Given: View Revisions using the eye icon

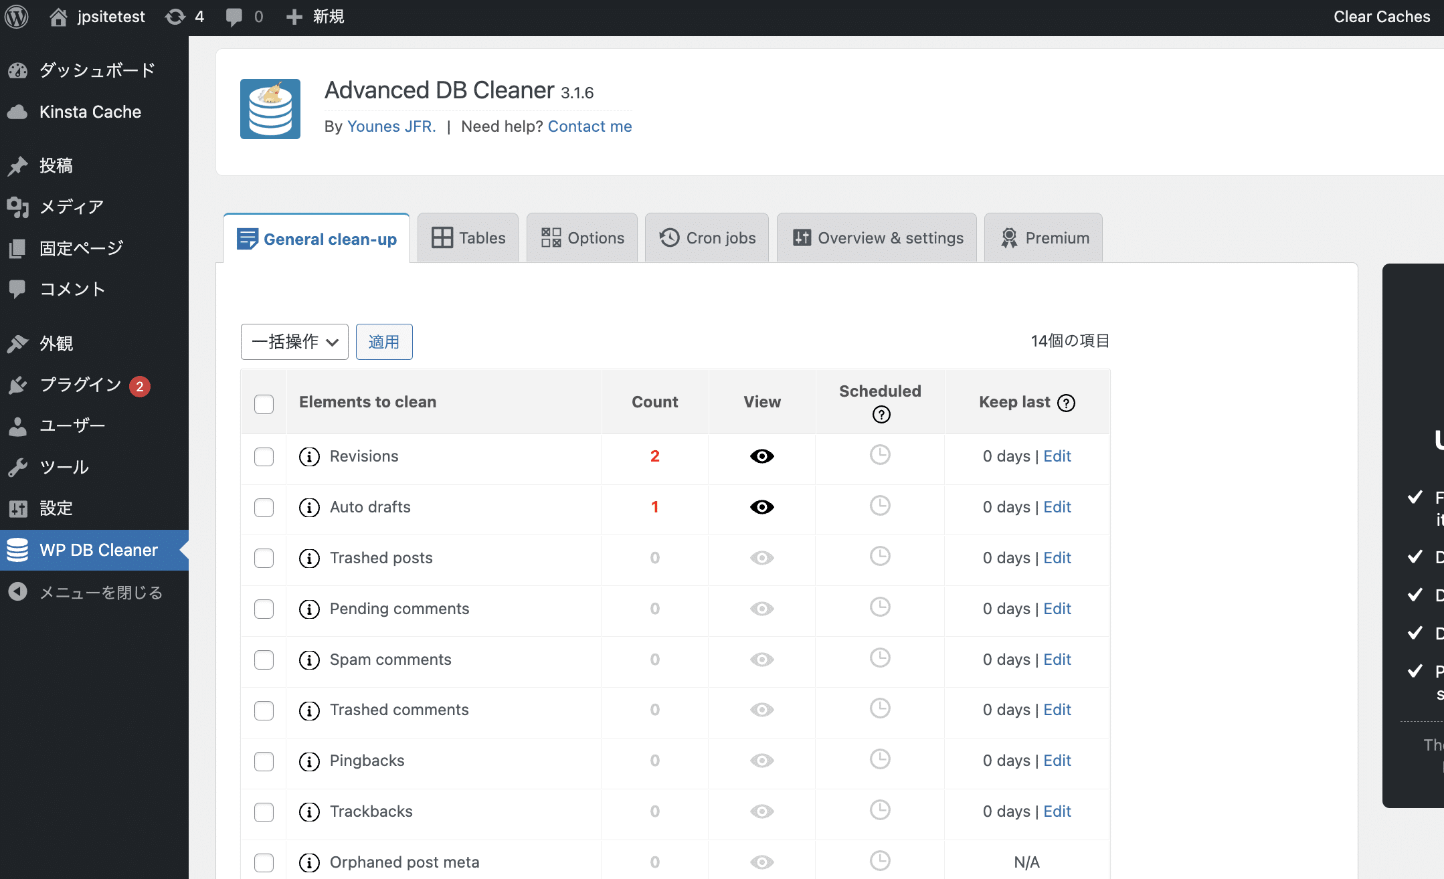Looking at the screenshot, I should point(761,456).
